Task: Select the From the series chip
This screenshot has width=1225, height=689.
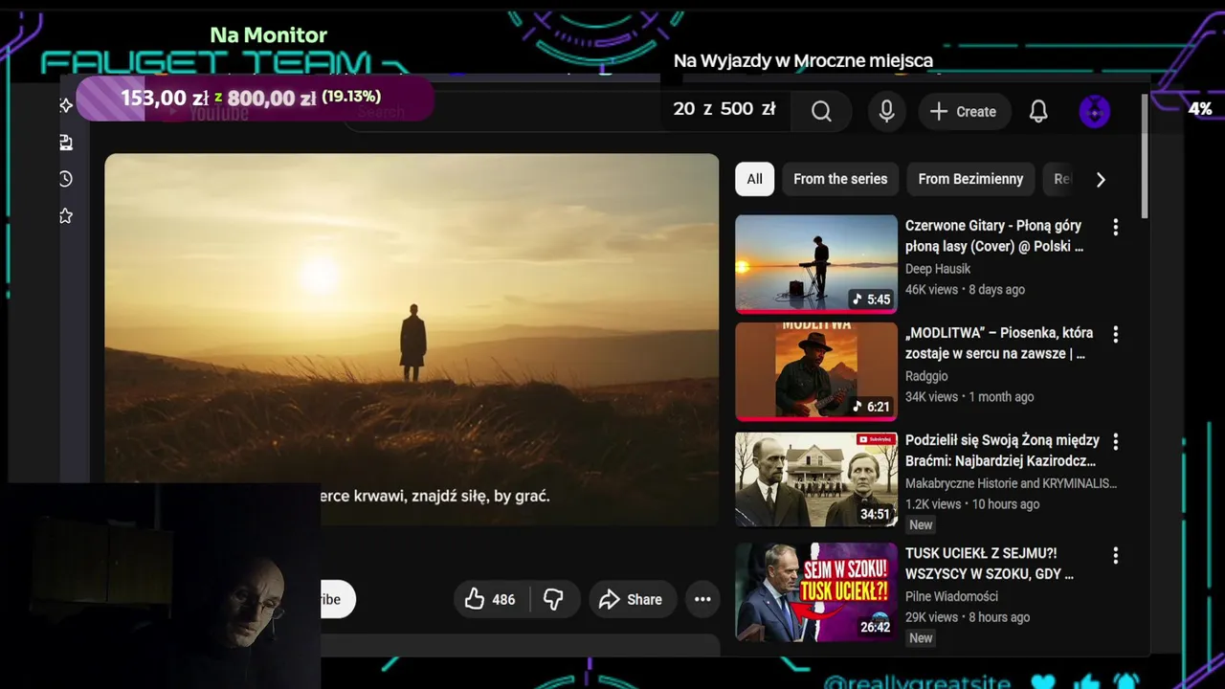Action: coord(840,179)
